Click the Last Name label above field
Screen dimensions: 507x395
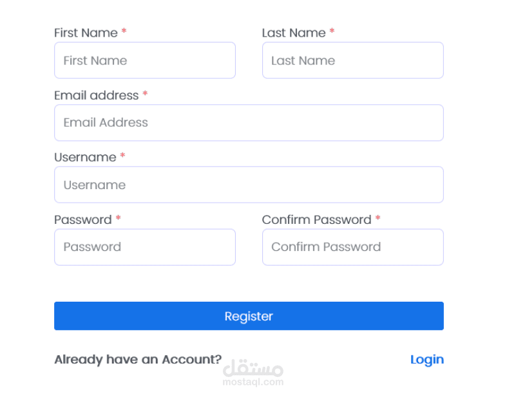(294, 33)
